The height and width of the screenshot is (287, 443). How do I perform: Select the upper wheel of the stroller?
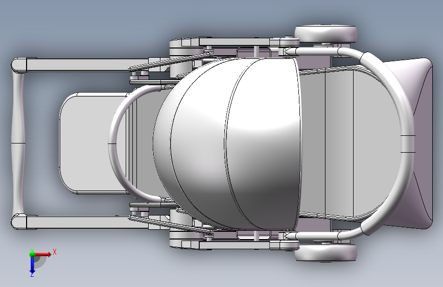(326, 34)
